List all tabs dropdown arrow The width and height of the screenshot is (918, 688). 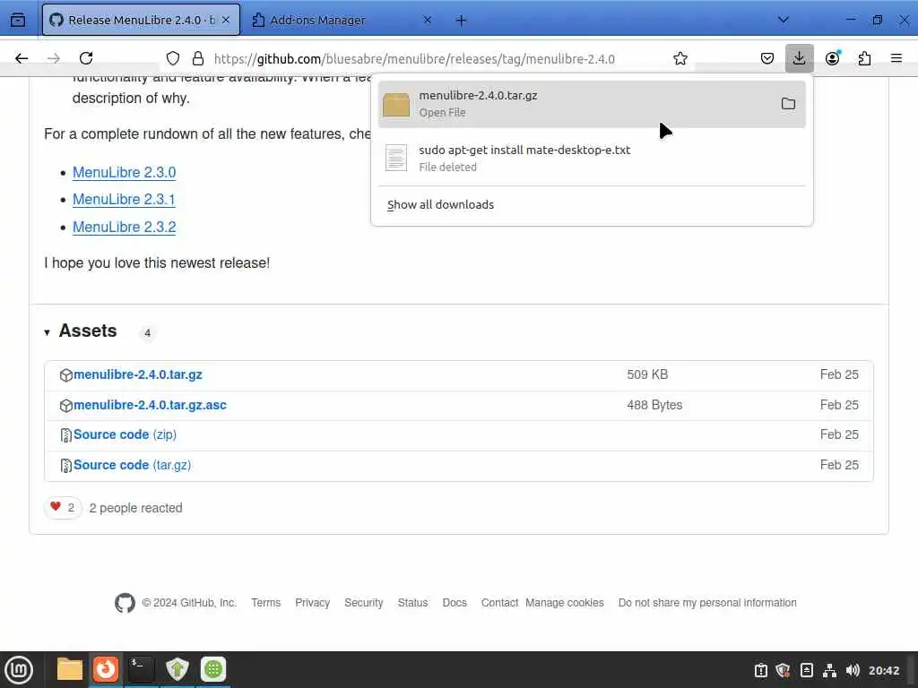tap(784, 20)
